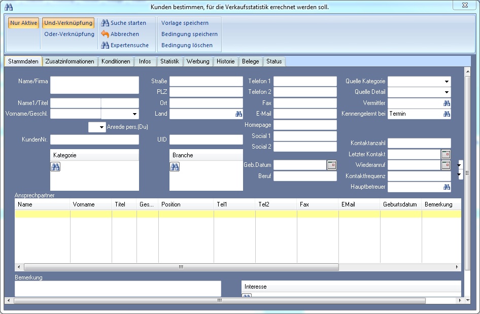
Task: Click the Ansprechpartner horizontal scrollbar thumb
Action: [181, 267]
